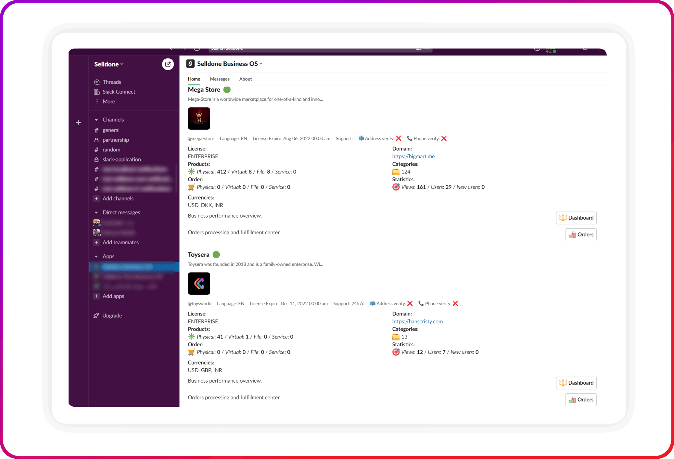
Task: Switch to the Messages tab
Action: 220,79
